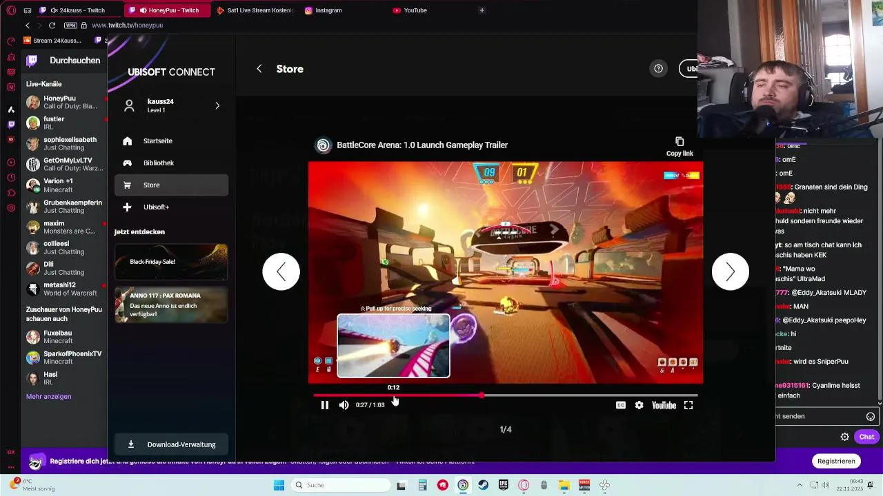
Task: Open the Black-Friday-Sale! banner
Action: point(171,262)
